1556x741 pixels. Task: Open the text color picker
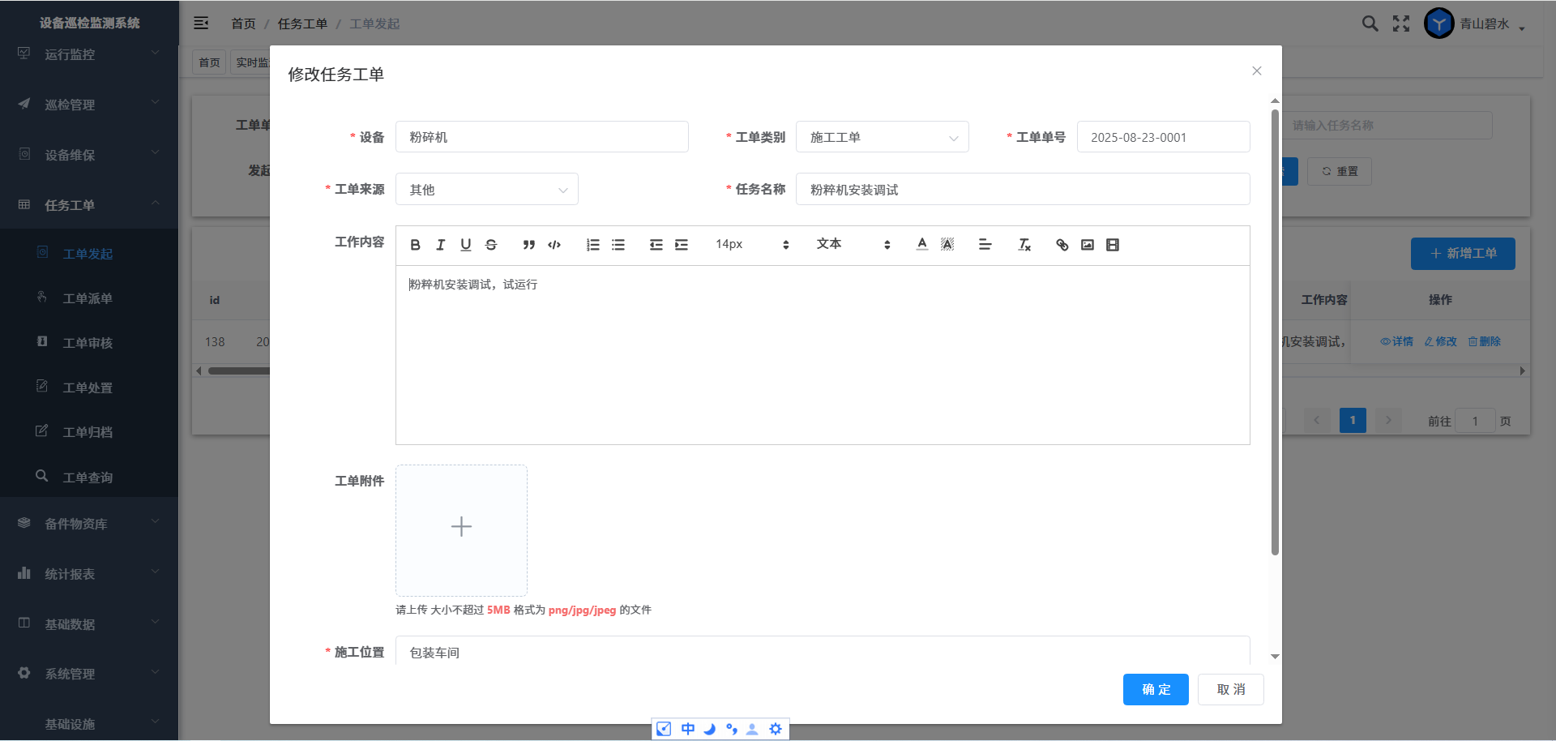(x=921, y=245)
